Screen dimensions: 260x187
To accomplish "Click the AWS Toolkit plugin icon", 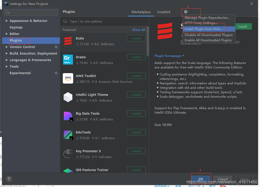I will pos(68,78).
